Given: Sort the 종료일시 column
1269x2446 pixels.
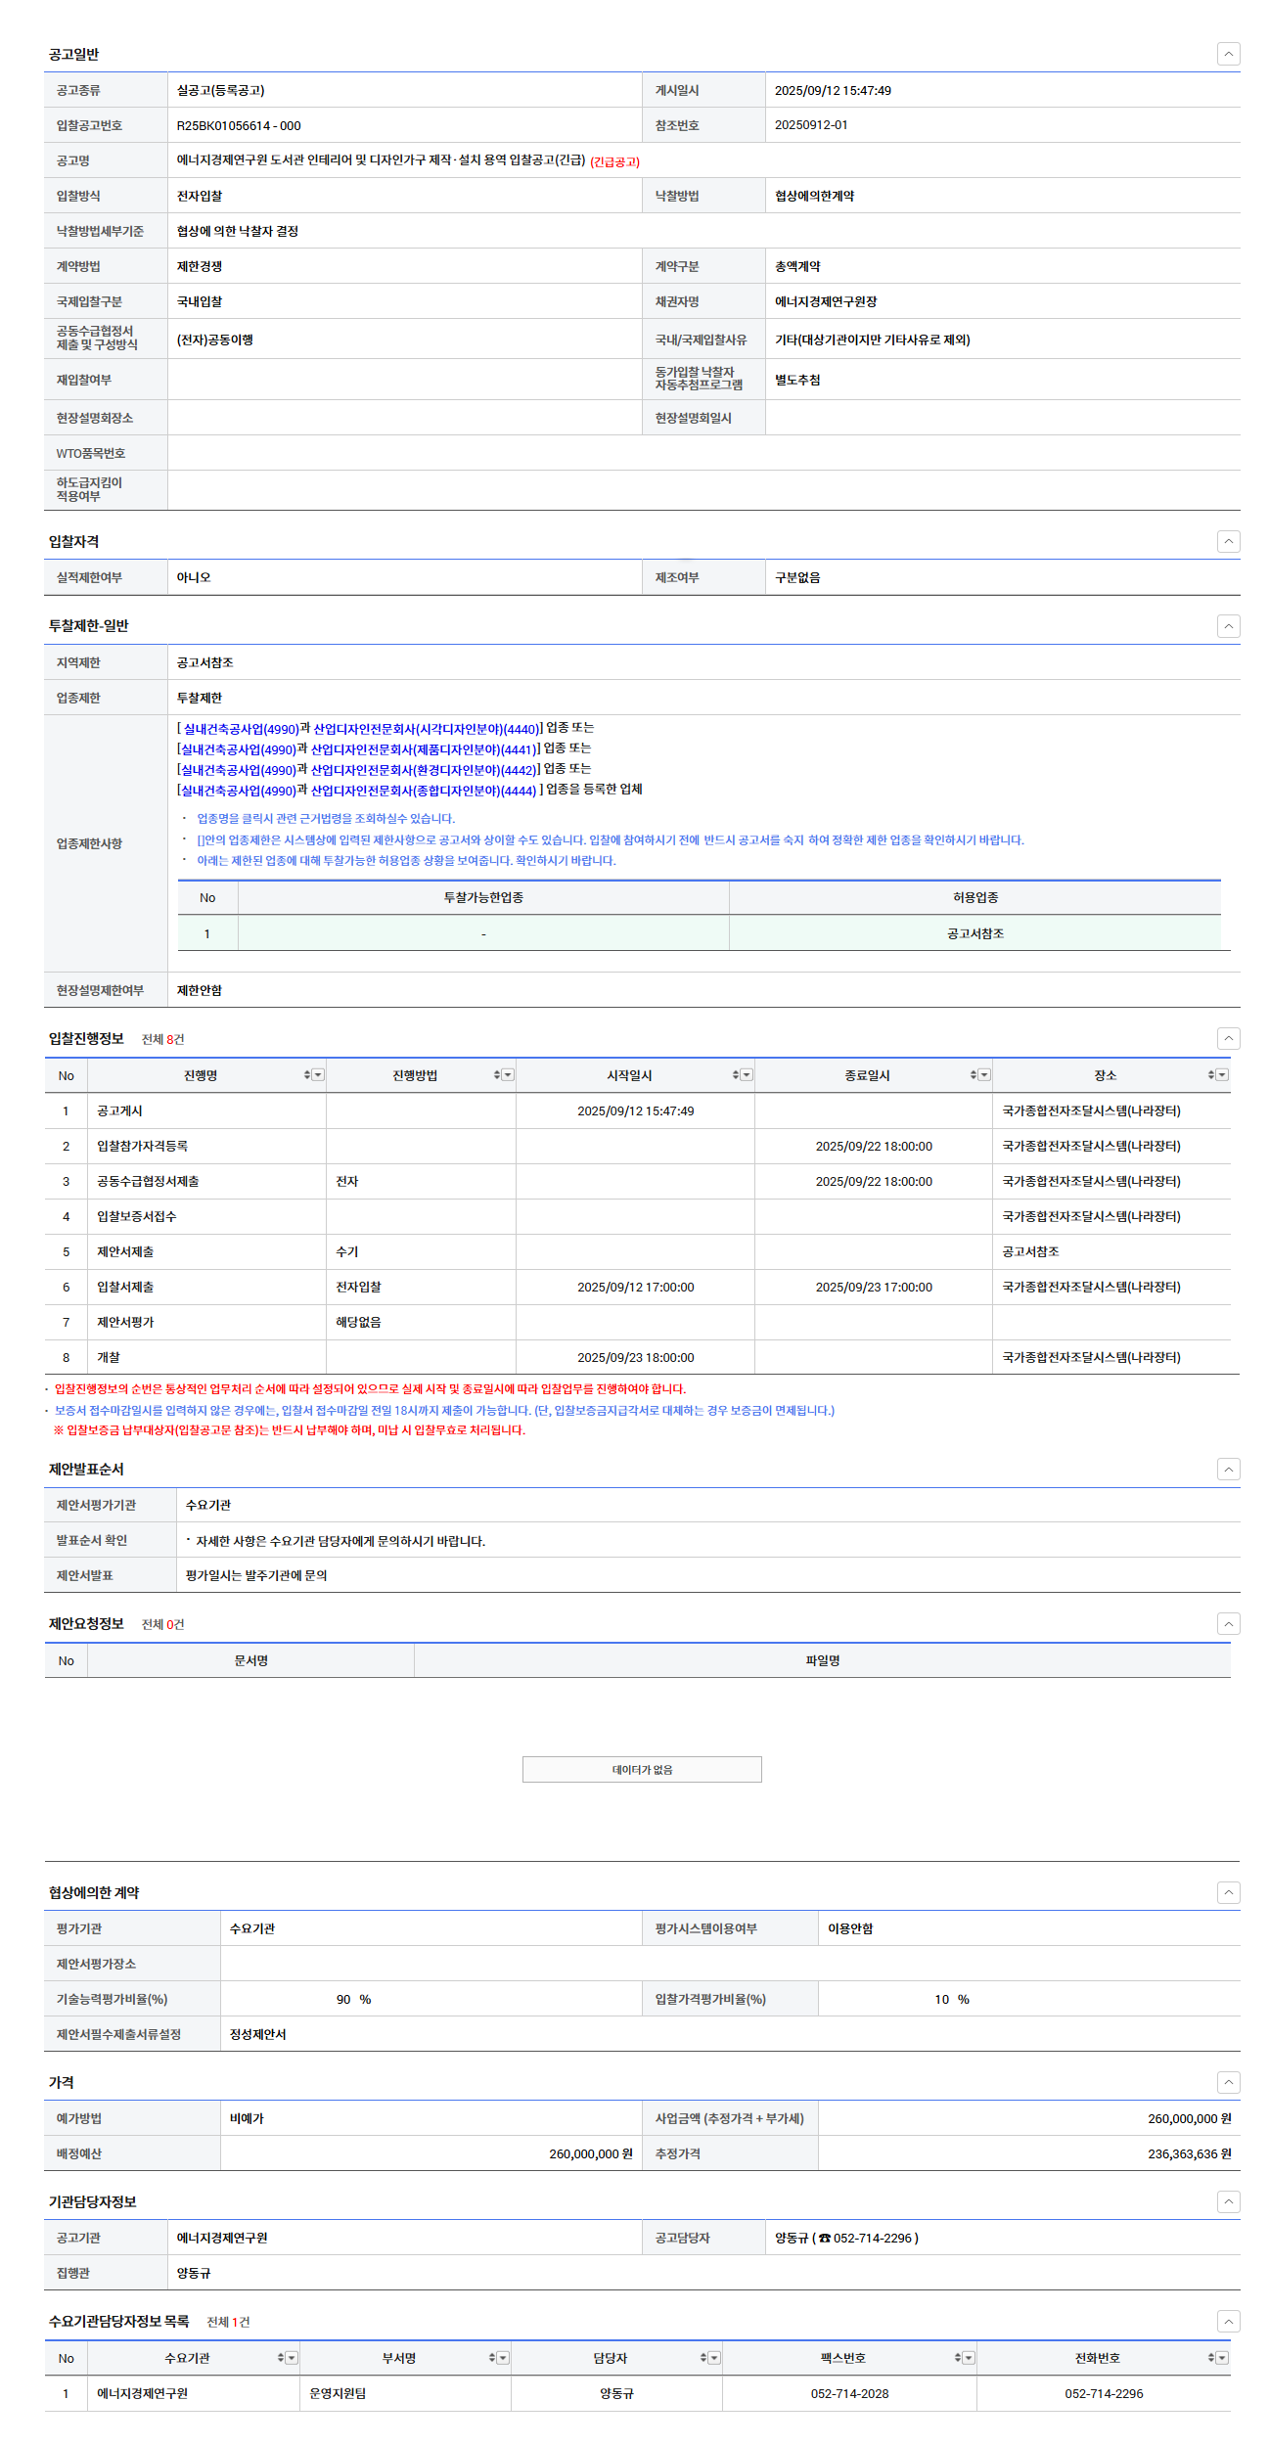Looking at the screenshot, I should coord(974,1075).
